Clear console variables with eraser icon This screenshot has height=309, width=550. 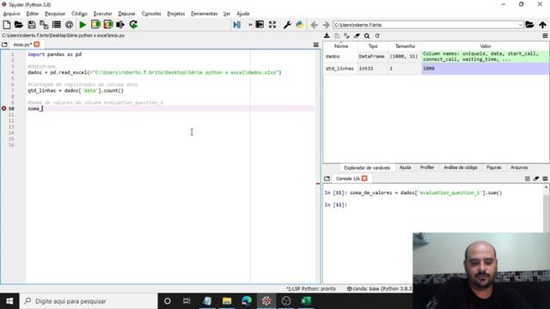coord(536,179)
